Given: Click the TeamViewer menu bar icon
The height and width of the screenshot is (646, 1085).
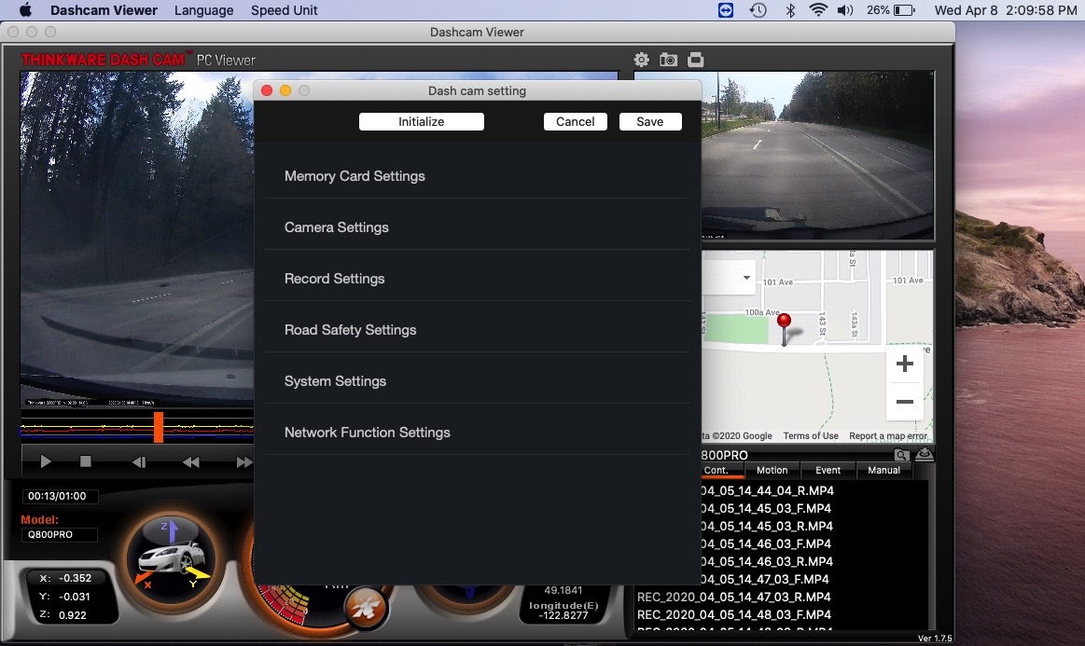Looking at the screenshot, I should (725, 10).
